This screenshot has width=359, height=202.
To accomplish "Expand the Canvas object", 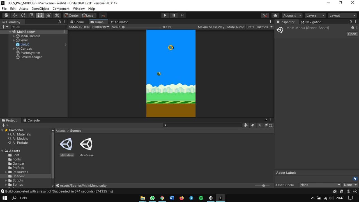I will point(14,49).
